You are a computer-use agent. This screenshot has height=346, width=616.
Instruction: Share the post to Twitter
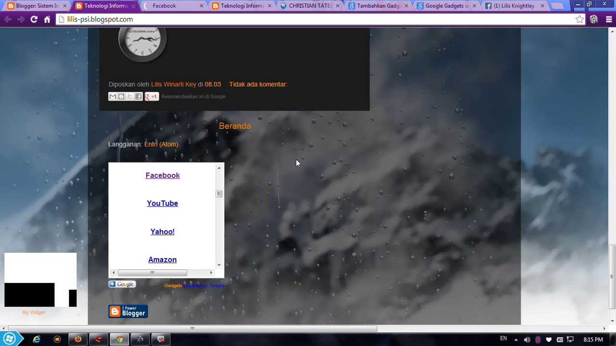point(130,97)
